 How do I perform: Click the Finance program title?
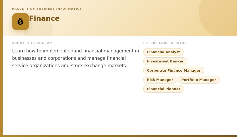point(44,18)
